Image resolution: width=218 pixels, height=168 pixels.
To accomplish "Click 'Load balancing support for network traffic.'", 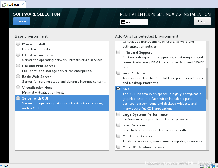I will [155, 130].
